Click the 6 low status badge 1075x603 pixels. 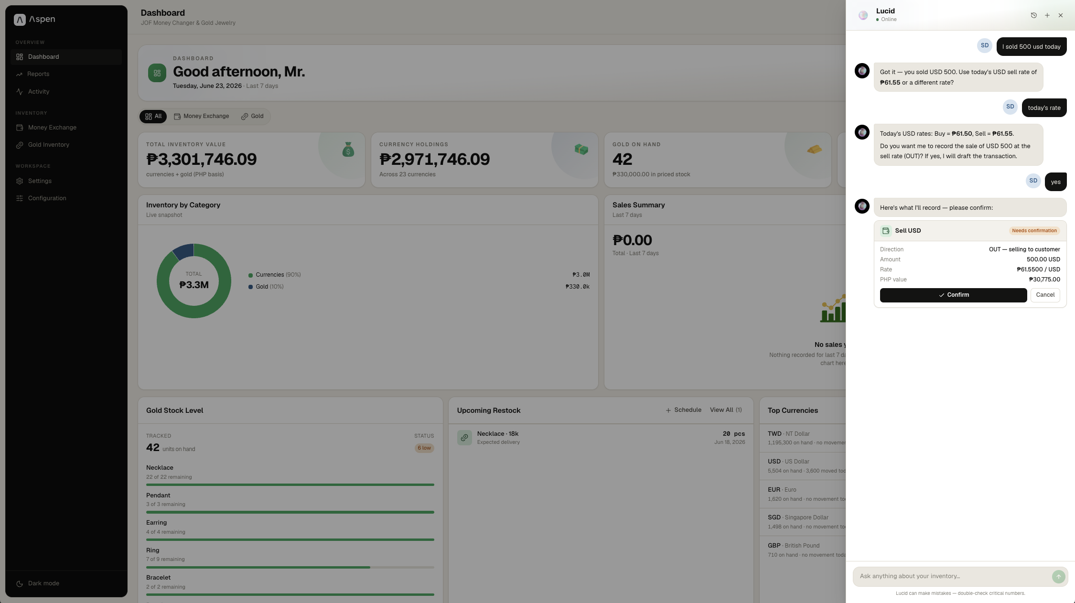424,448
